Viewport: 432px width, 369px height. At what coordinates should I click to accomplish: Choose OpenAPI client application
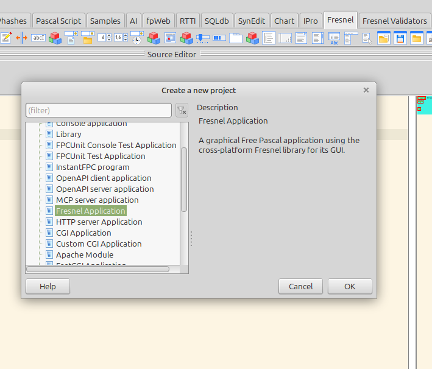[104, 178]
